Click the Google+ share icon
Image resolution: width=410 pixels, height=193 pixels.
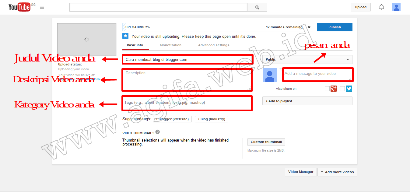334,89
